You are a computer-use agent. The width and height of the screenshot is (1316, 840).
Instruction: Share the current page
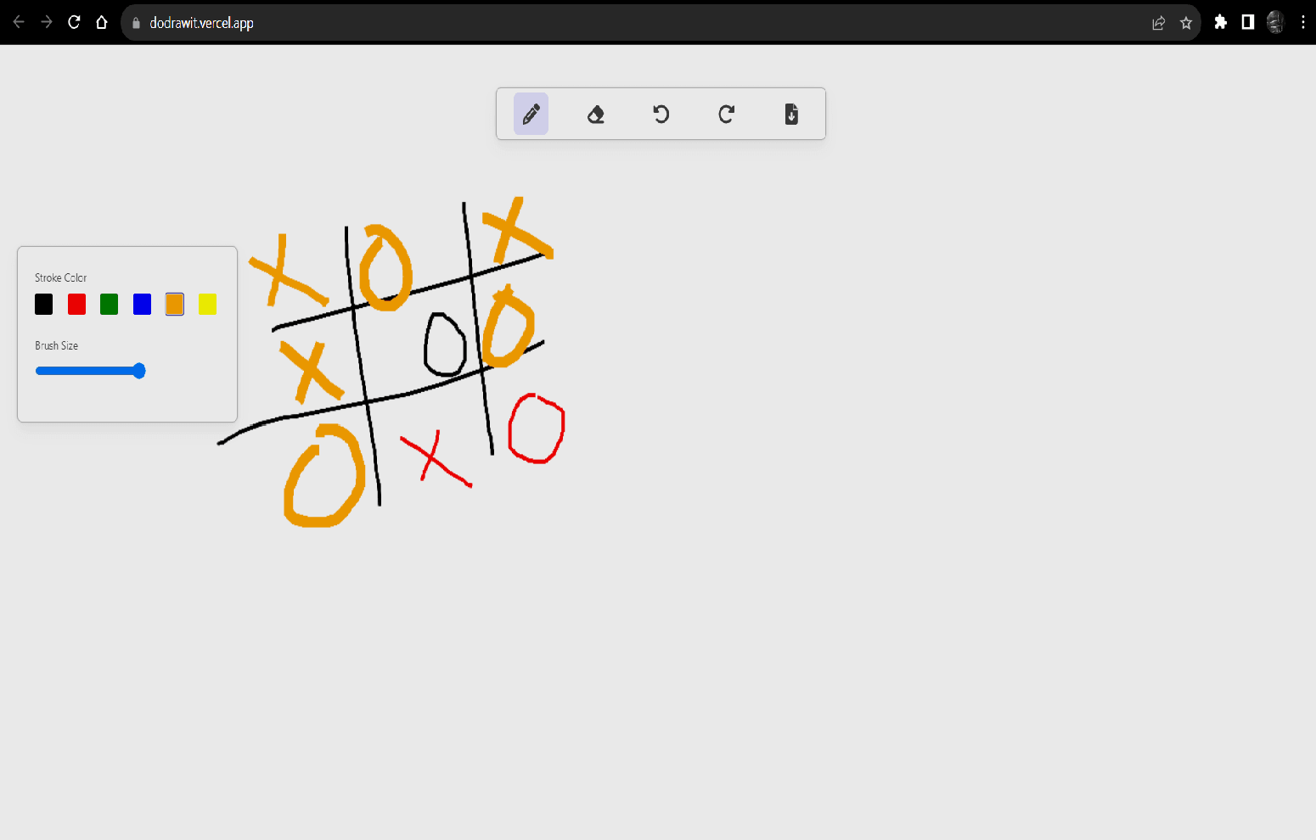coord(1158,23)
